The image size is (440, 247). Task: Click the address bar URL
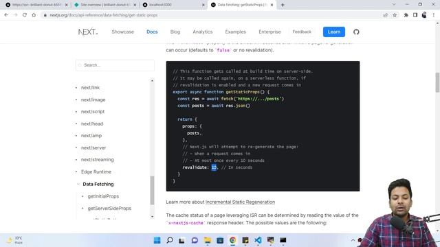click(x=104, y=15)
